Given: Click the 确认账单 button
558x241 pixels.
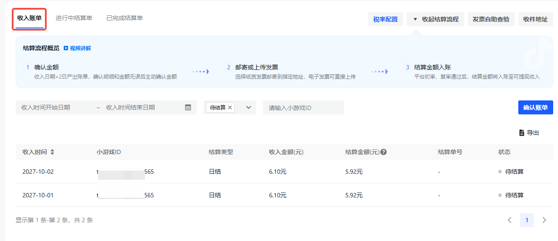Looking at the screenshot, I should coord(535,107).
